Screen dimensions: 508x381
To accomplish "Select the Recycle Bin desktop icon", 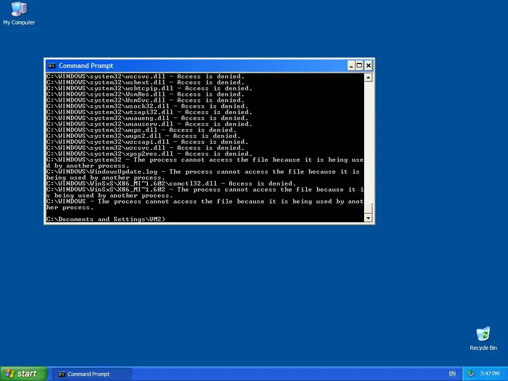I will 483,338.
